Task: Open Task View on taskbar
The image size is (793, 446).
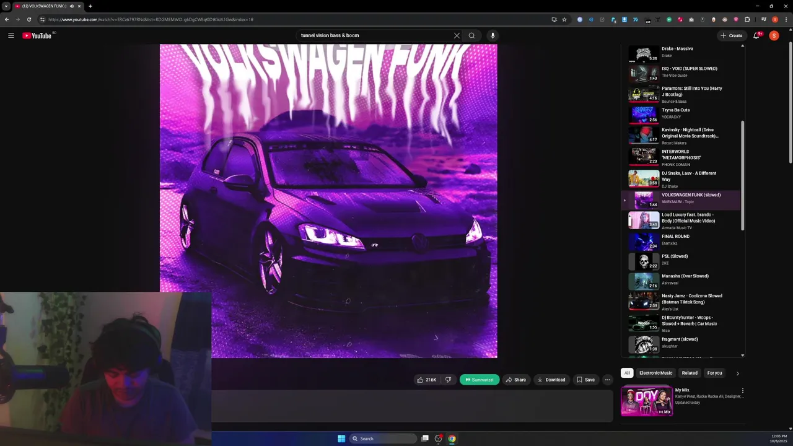Action: coord(425,439)
